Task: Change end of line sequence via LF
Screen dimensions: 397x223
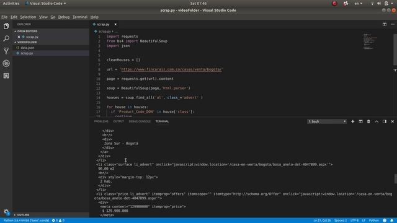Action: 364,221
